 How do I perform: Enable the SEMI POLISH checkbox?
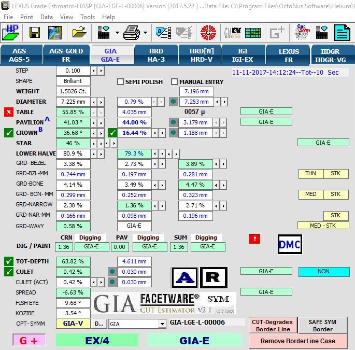[120, 81]
